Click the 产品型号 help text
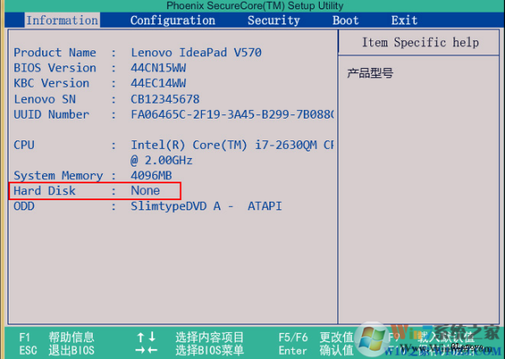505x359 pixels. [x=370, y=73]
